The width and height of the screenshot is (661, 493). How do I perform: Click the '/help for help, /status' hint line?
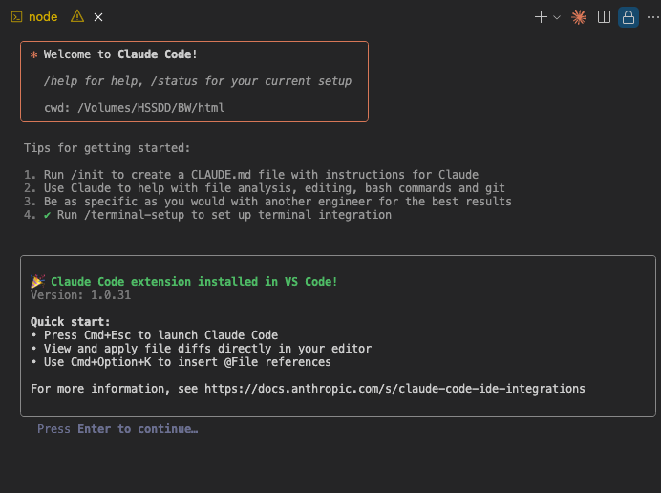coord(198,81)
